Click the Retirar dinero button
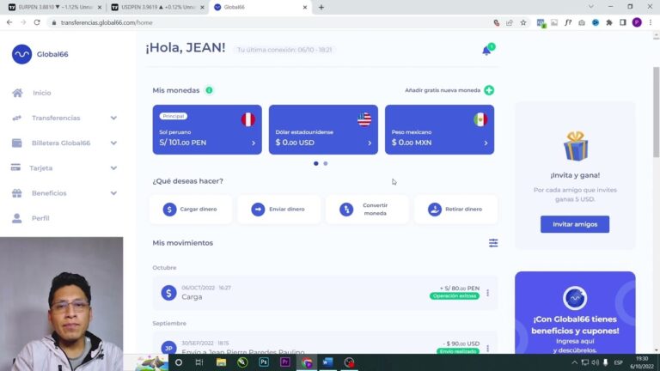This screenshot has width=660, height=371. [455, 209]
